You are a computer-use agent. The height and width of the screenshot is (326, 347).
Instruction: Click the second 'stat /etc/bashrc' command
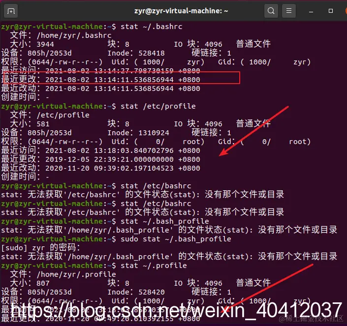point(156,204)
